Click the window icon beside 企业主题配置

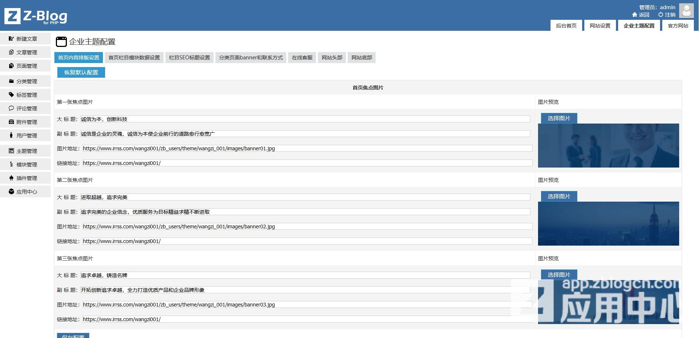(x=61, y=41)
